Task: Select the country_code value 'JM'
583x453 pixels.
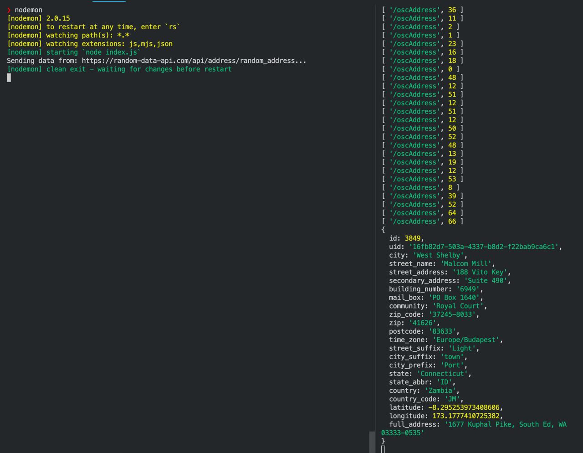Action: click(x=452, y=399)
